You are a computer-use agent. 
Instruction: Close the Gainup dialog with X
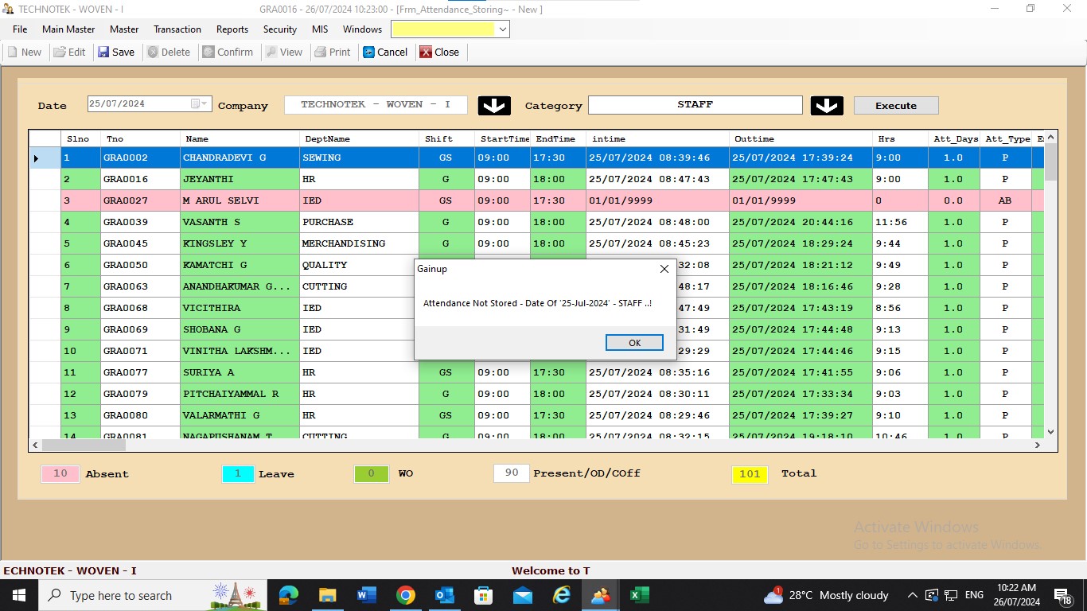pyautogui.click(x=664, y=269)
